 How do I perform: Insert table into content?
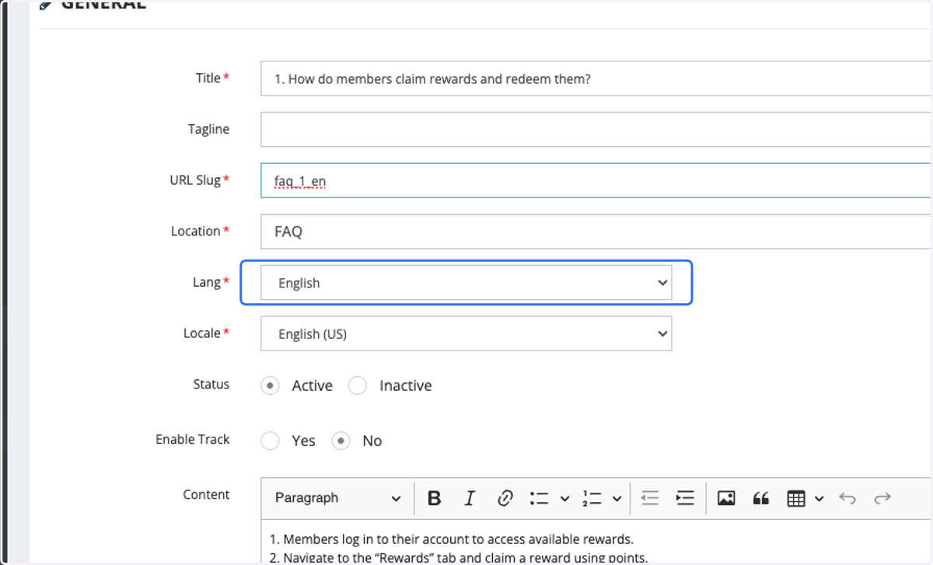[795, 499]
